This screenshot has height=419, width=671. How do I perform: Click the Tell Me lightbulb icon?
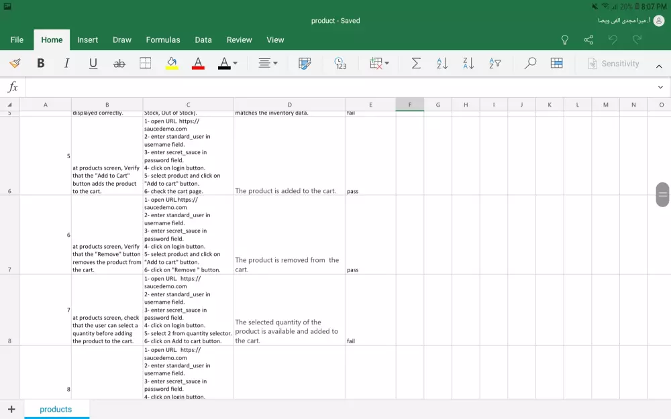[565, 40]
